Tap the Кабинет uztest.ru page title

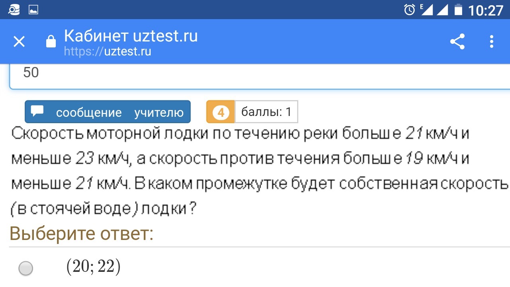131,36
